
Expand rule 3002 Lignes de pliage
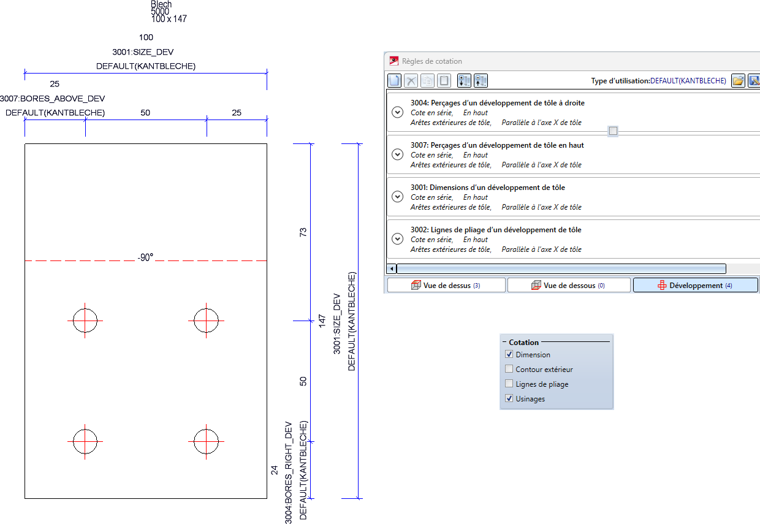(397, 239)
